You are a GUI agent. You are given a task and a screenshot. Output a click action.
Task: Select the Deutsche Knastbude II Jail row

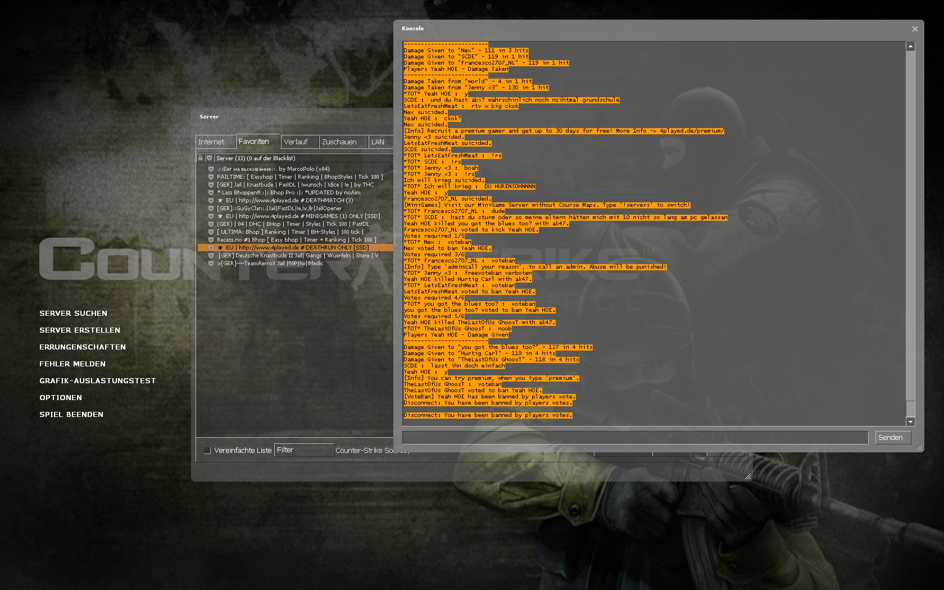(295, 255)
